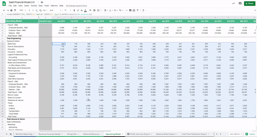Click the Undo icon in the toolbar
The height and width of the screenshot is (137, 257).
click(x=4, y=10)
